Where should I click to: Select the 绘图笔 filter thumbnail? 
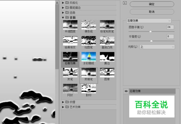[x=89, y=41]
